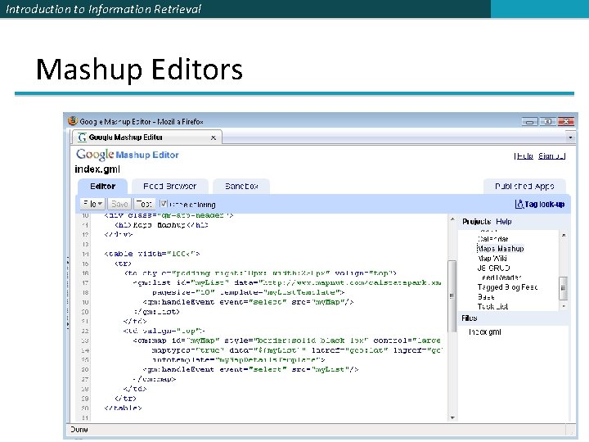The height and width of the screenshot is (442, 589).
Task: Click the Done status bar text
Action: coord(79,430)
